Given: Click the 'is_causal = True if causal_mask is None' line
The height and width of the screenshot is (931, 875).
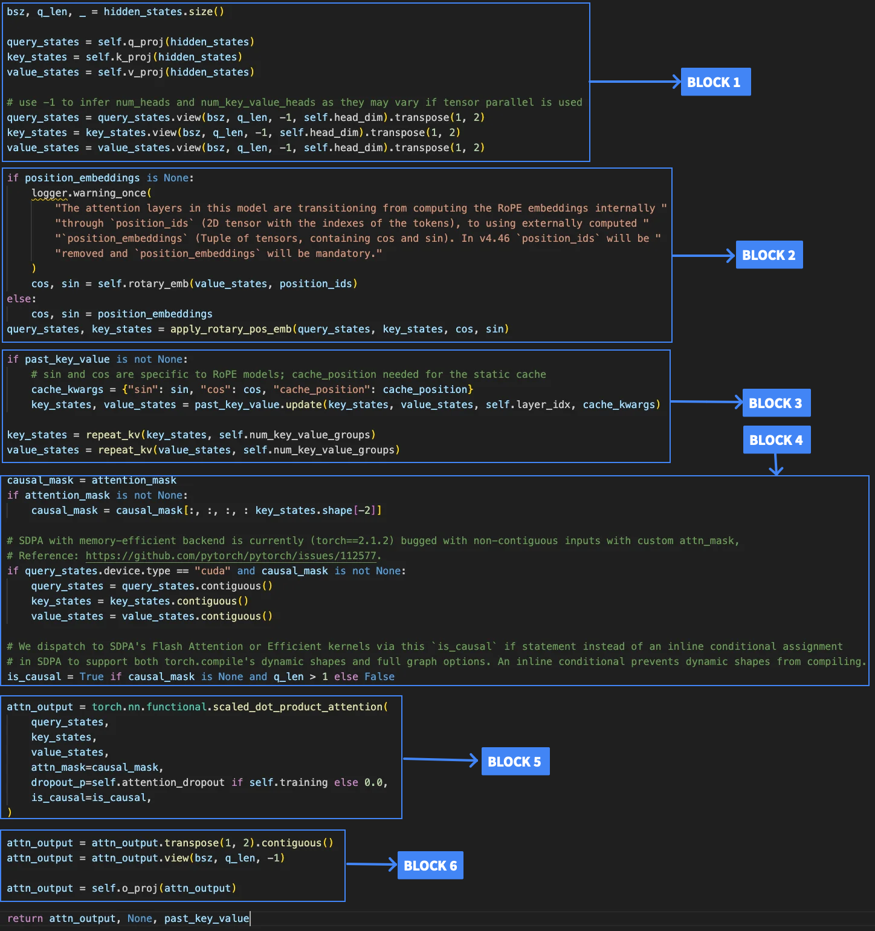Looking at the screenshot, I should (201, 676).
